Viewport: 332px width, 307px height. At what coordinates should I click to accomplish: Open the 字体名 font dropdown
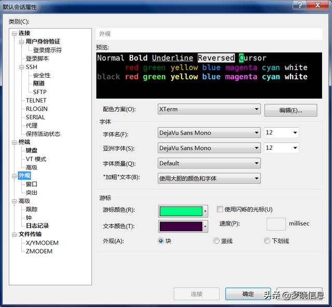[209, 133]
